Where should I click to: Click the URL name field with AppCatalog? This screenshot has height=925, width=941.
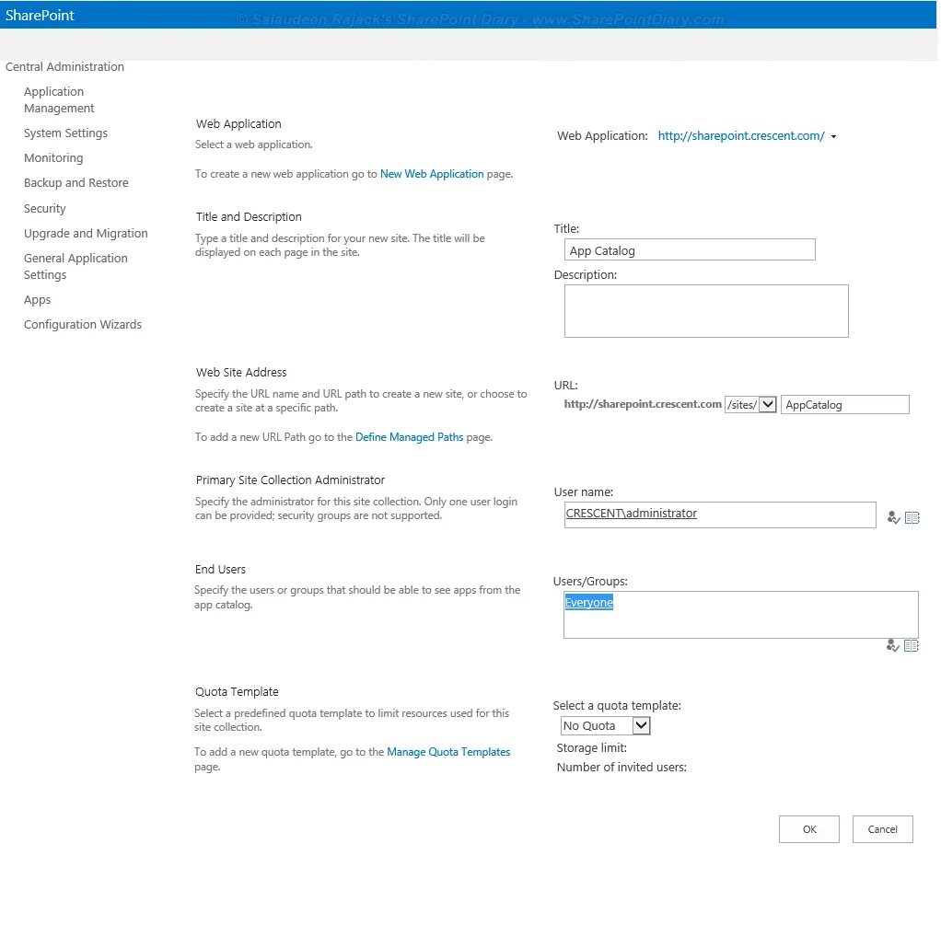(845, 404)
